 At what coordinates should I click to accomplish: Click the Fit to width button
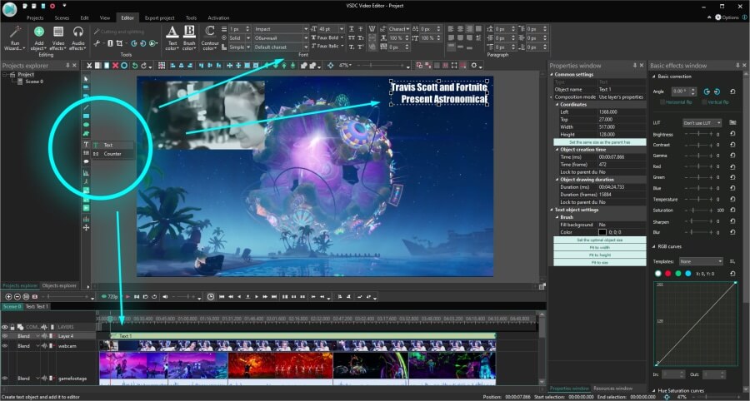coord(599,247)
